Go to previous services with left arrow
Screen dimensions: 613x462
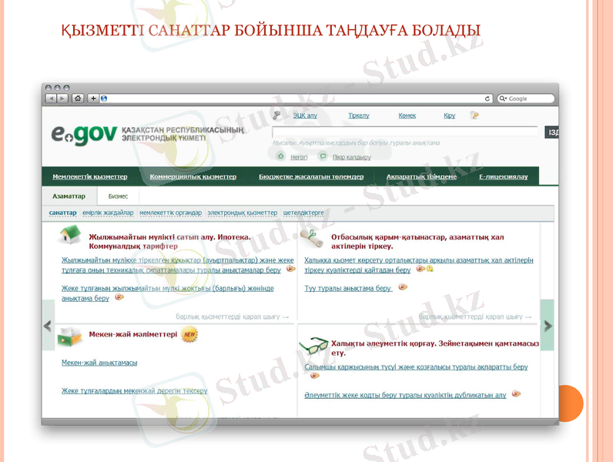point(48,325)
